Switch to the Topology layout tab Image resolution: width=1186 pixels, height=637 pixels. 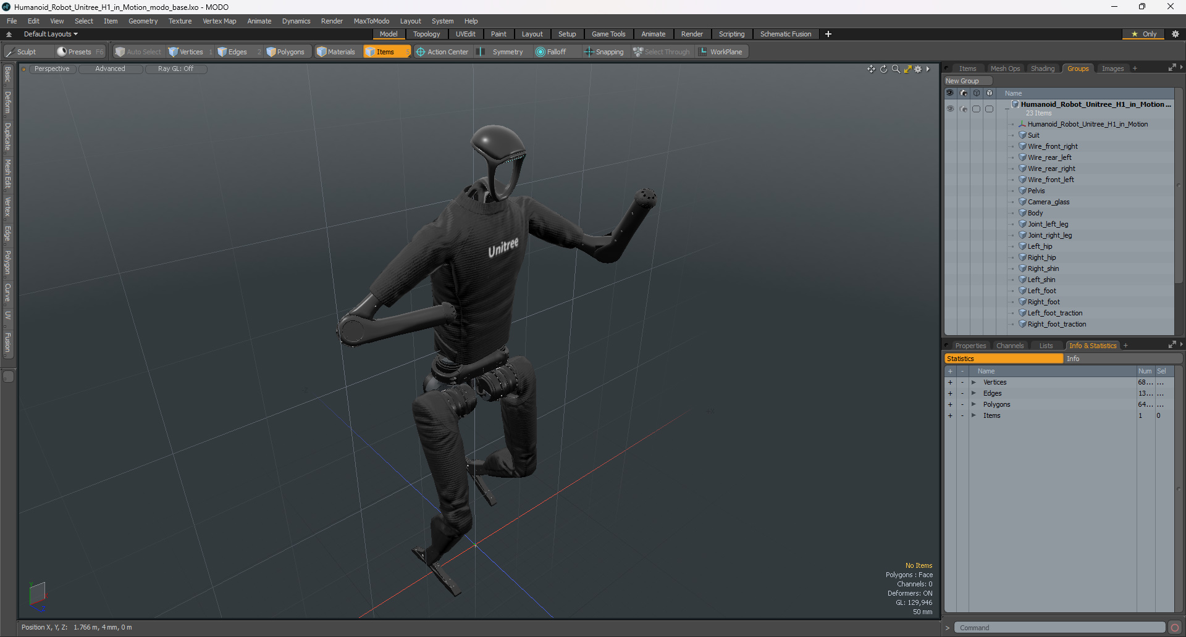point(426,34)
